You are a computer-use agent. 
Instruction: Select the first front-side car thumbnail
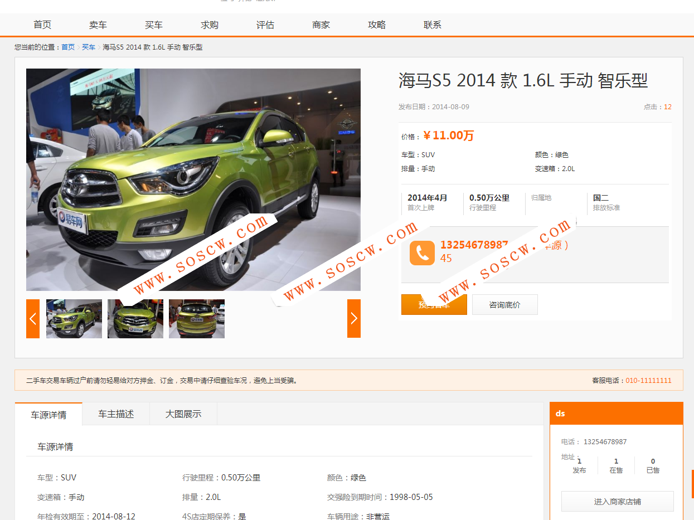pyautogui.click(x=74, y=319)
